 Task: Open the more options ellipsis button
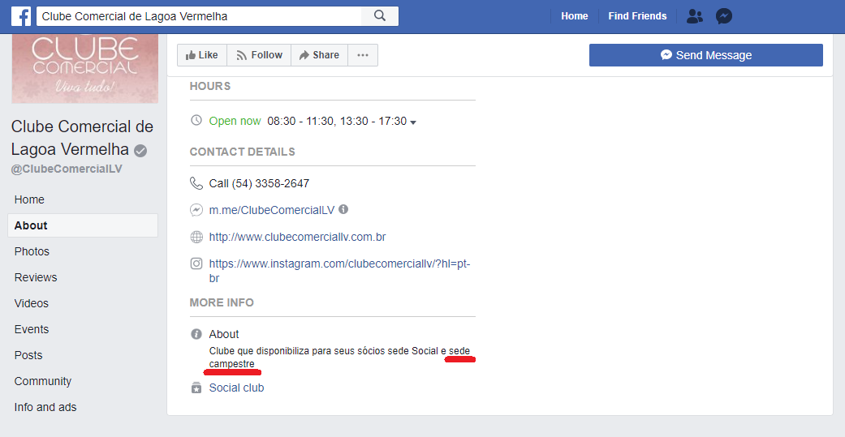click(x=363, y=55)
